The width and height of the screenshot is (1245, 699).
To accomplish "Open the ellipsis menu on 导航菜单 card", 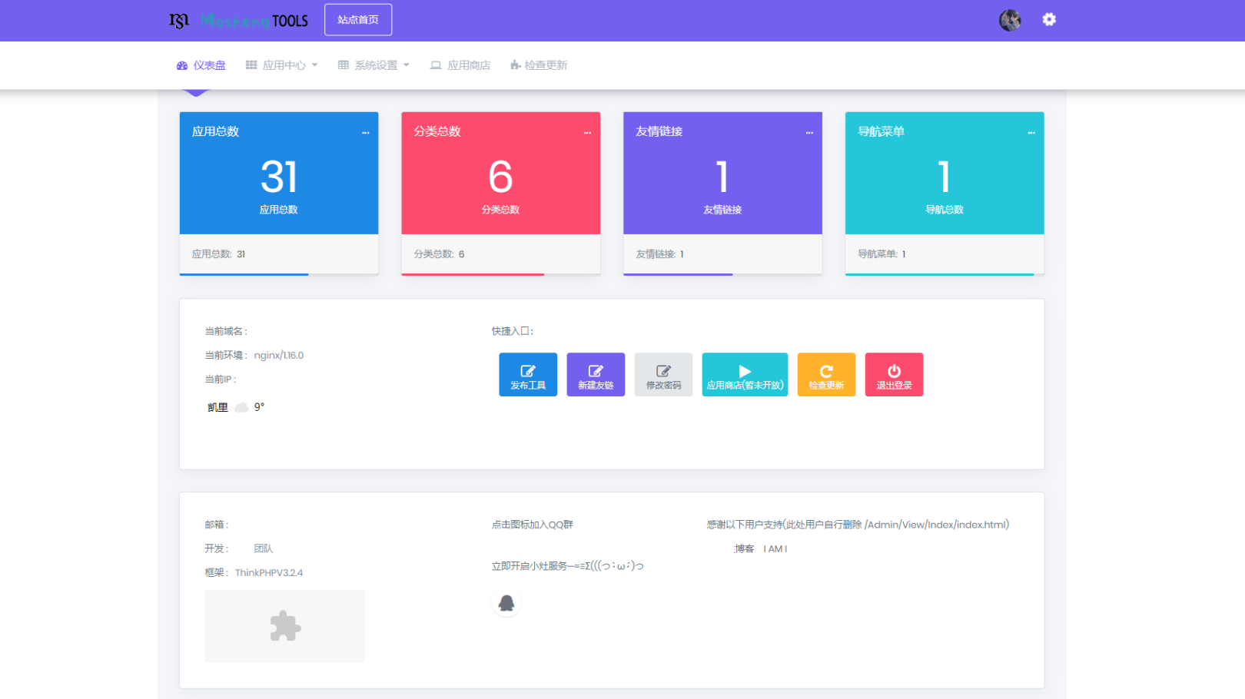I will [1031, 133].
